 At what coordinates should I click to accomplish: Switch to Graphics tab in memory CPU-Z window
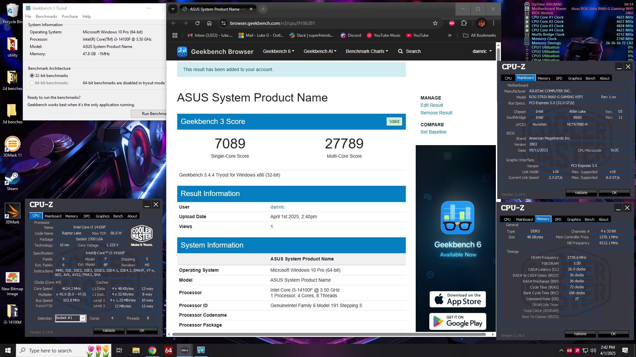[574, 219]
